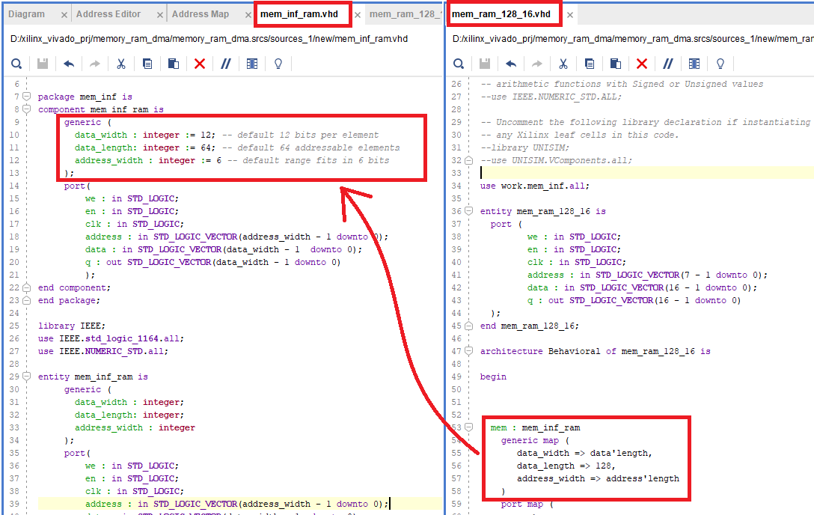Copy text using the toolbar copy icon
The image size is (814, 515).
click(147, 64)
